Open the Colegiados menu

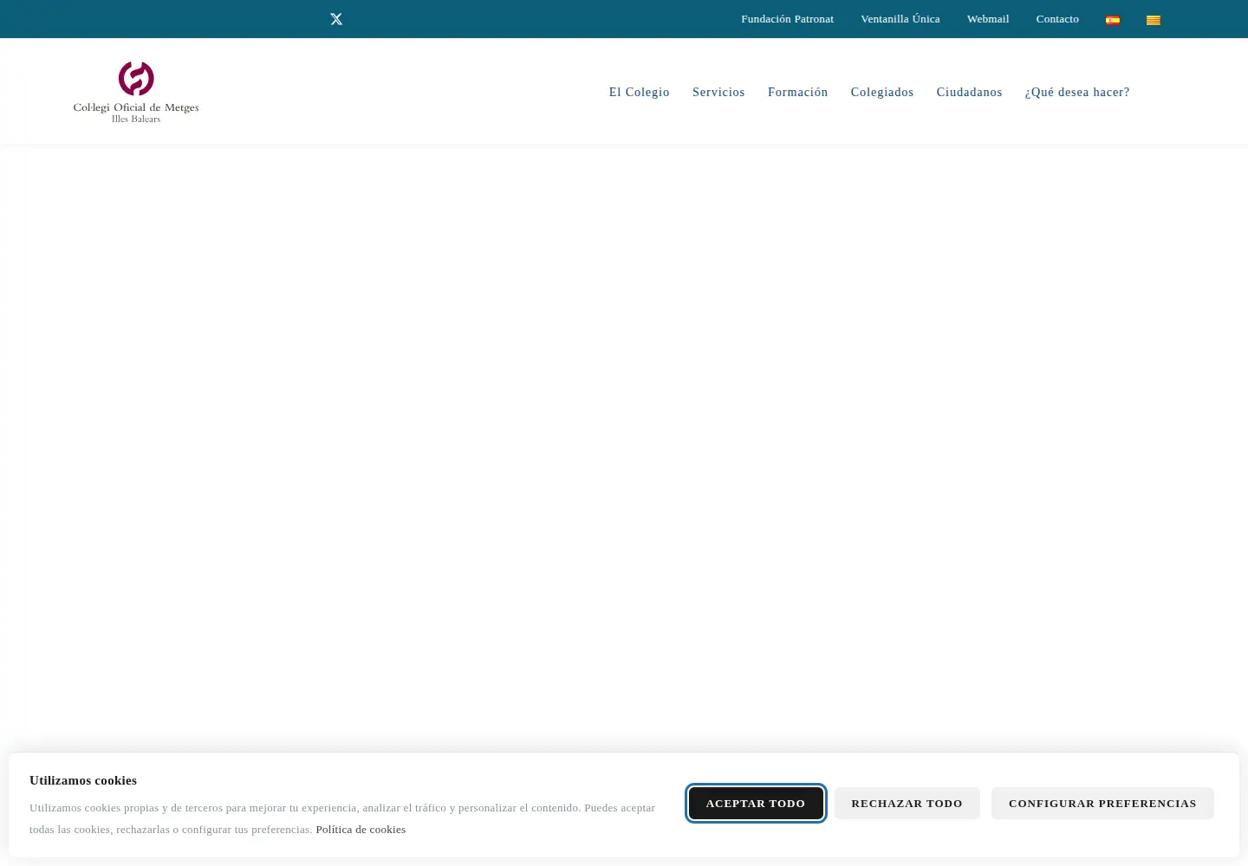882,92
